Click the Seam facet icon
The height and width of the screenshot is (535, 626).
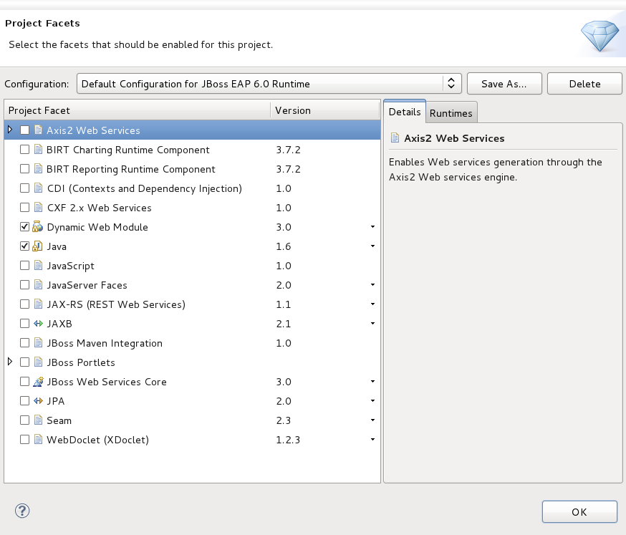coord(38,420)
